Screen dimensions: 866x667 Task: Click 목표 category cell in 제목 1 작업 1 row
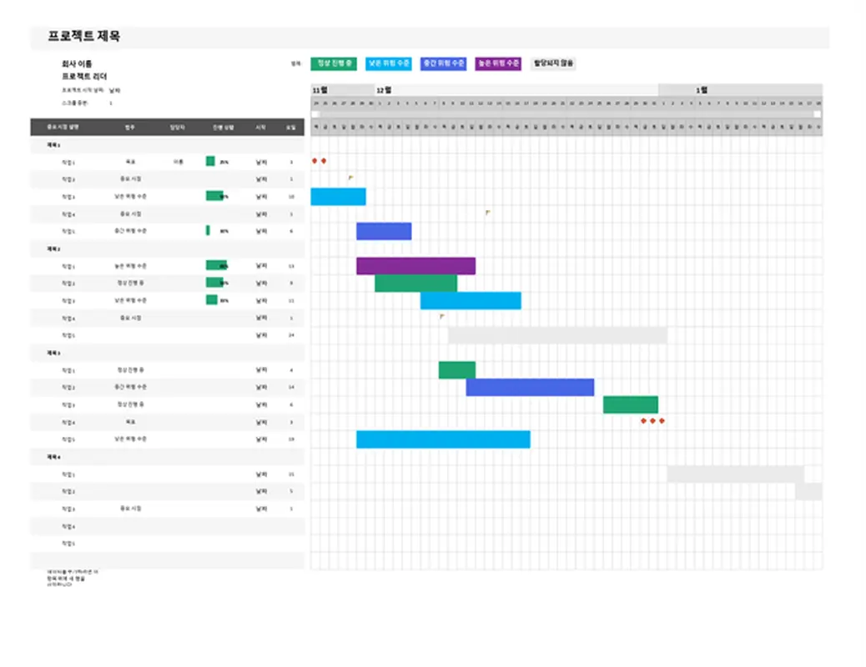[x=130, y=162]
